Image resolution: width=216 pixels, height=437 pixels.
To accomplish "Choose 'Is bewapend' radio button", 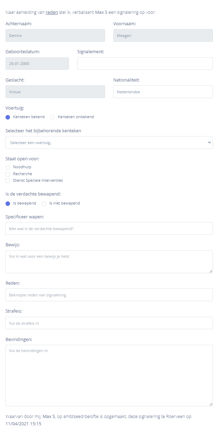I will [x=8, y=203].
